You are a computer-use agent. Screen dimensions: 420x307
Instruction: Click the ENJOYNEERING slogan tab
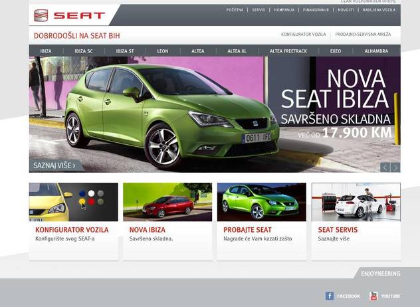pos(380,274)
